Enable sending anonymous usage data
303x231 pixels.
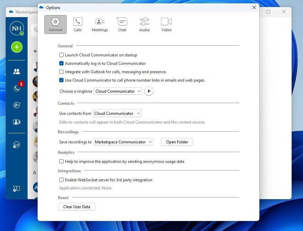pyautogui.click(x=61, y=161)
